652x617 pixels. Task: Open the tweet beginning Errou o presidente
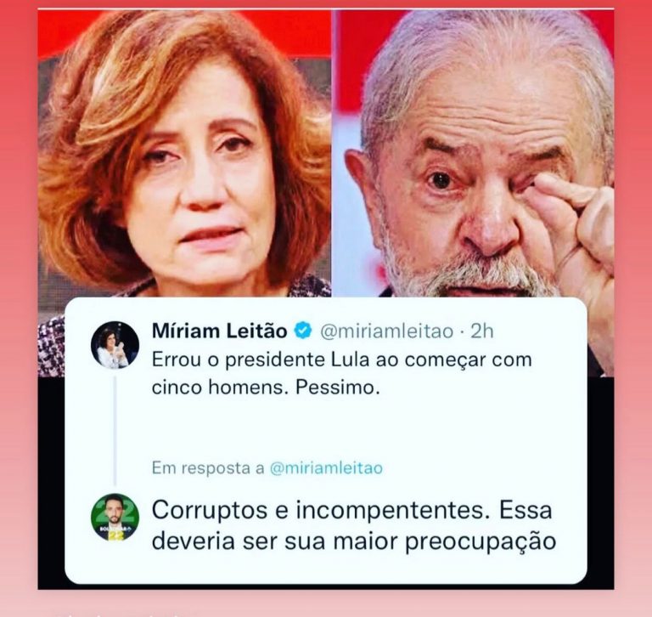342,373
